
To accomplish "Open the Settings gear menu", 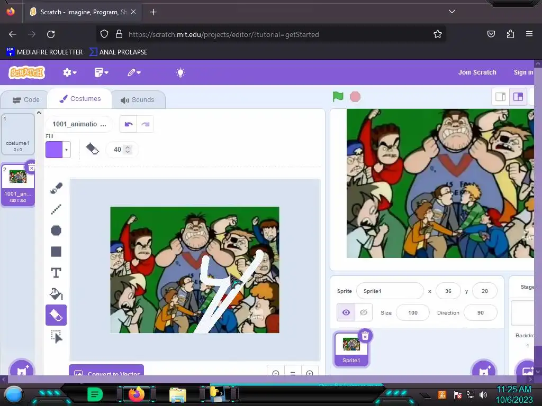I will pyautogui.click(x=69, y=72).
